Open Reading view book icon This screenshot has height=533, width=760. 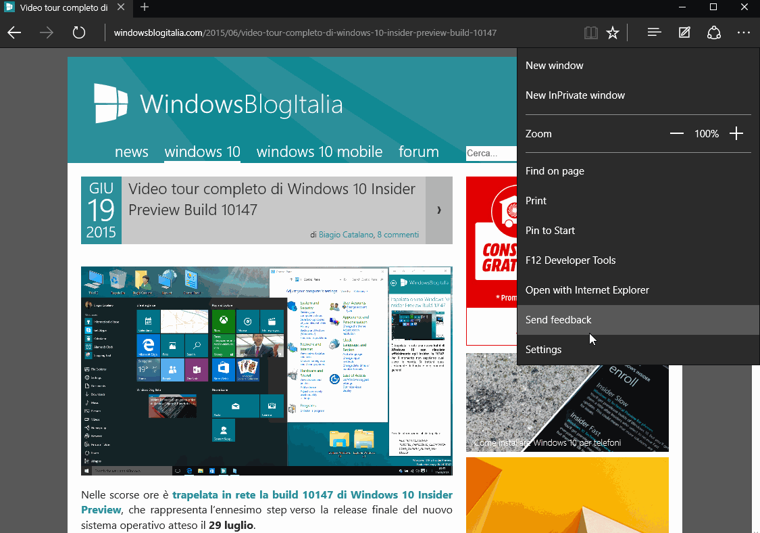coord(590,32)
